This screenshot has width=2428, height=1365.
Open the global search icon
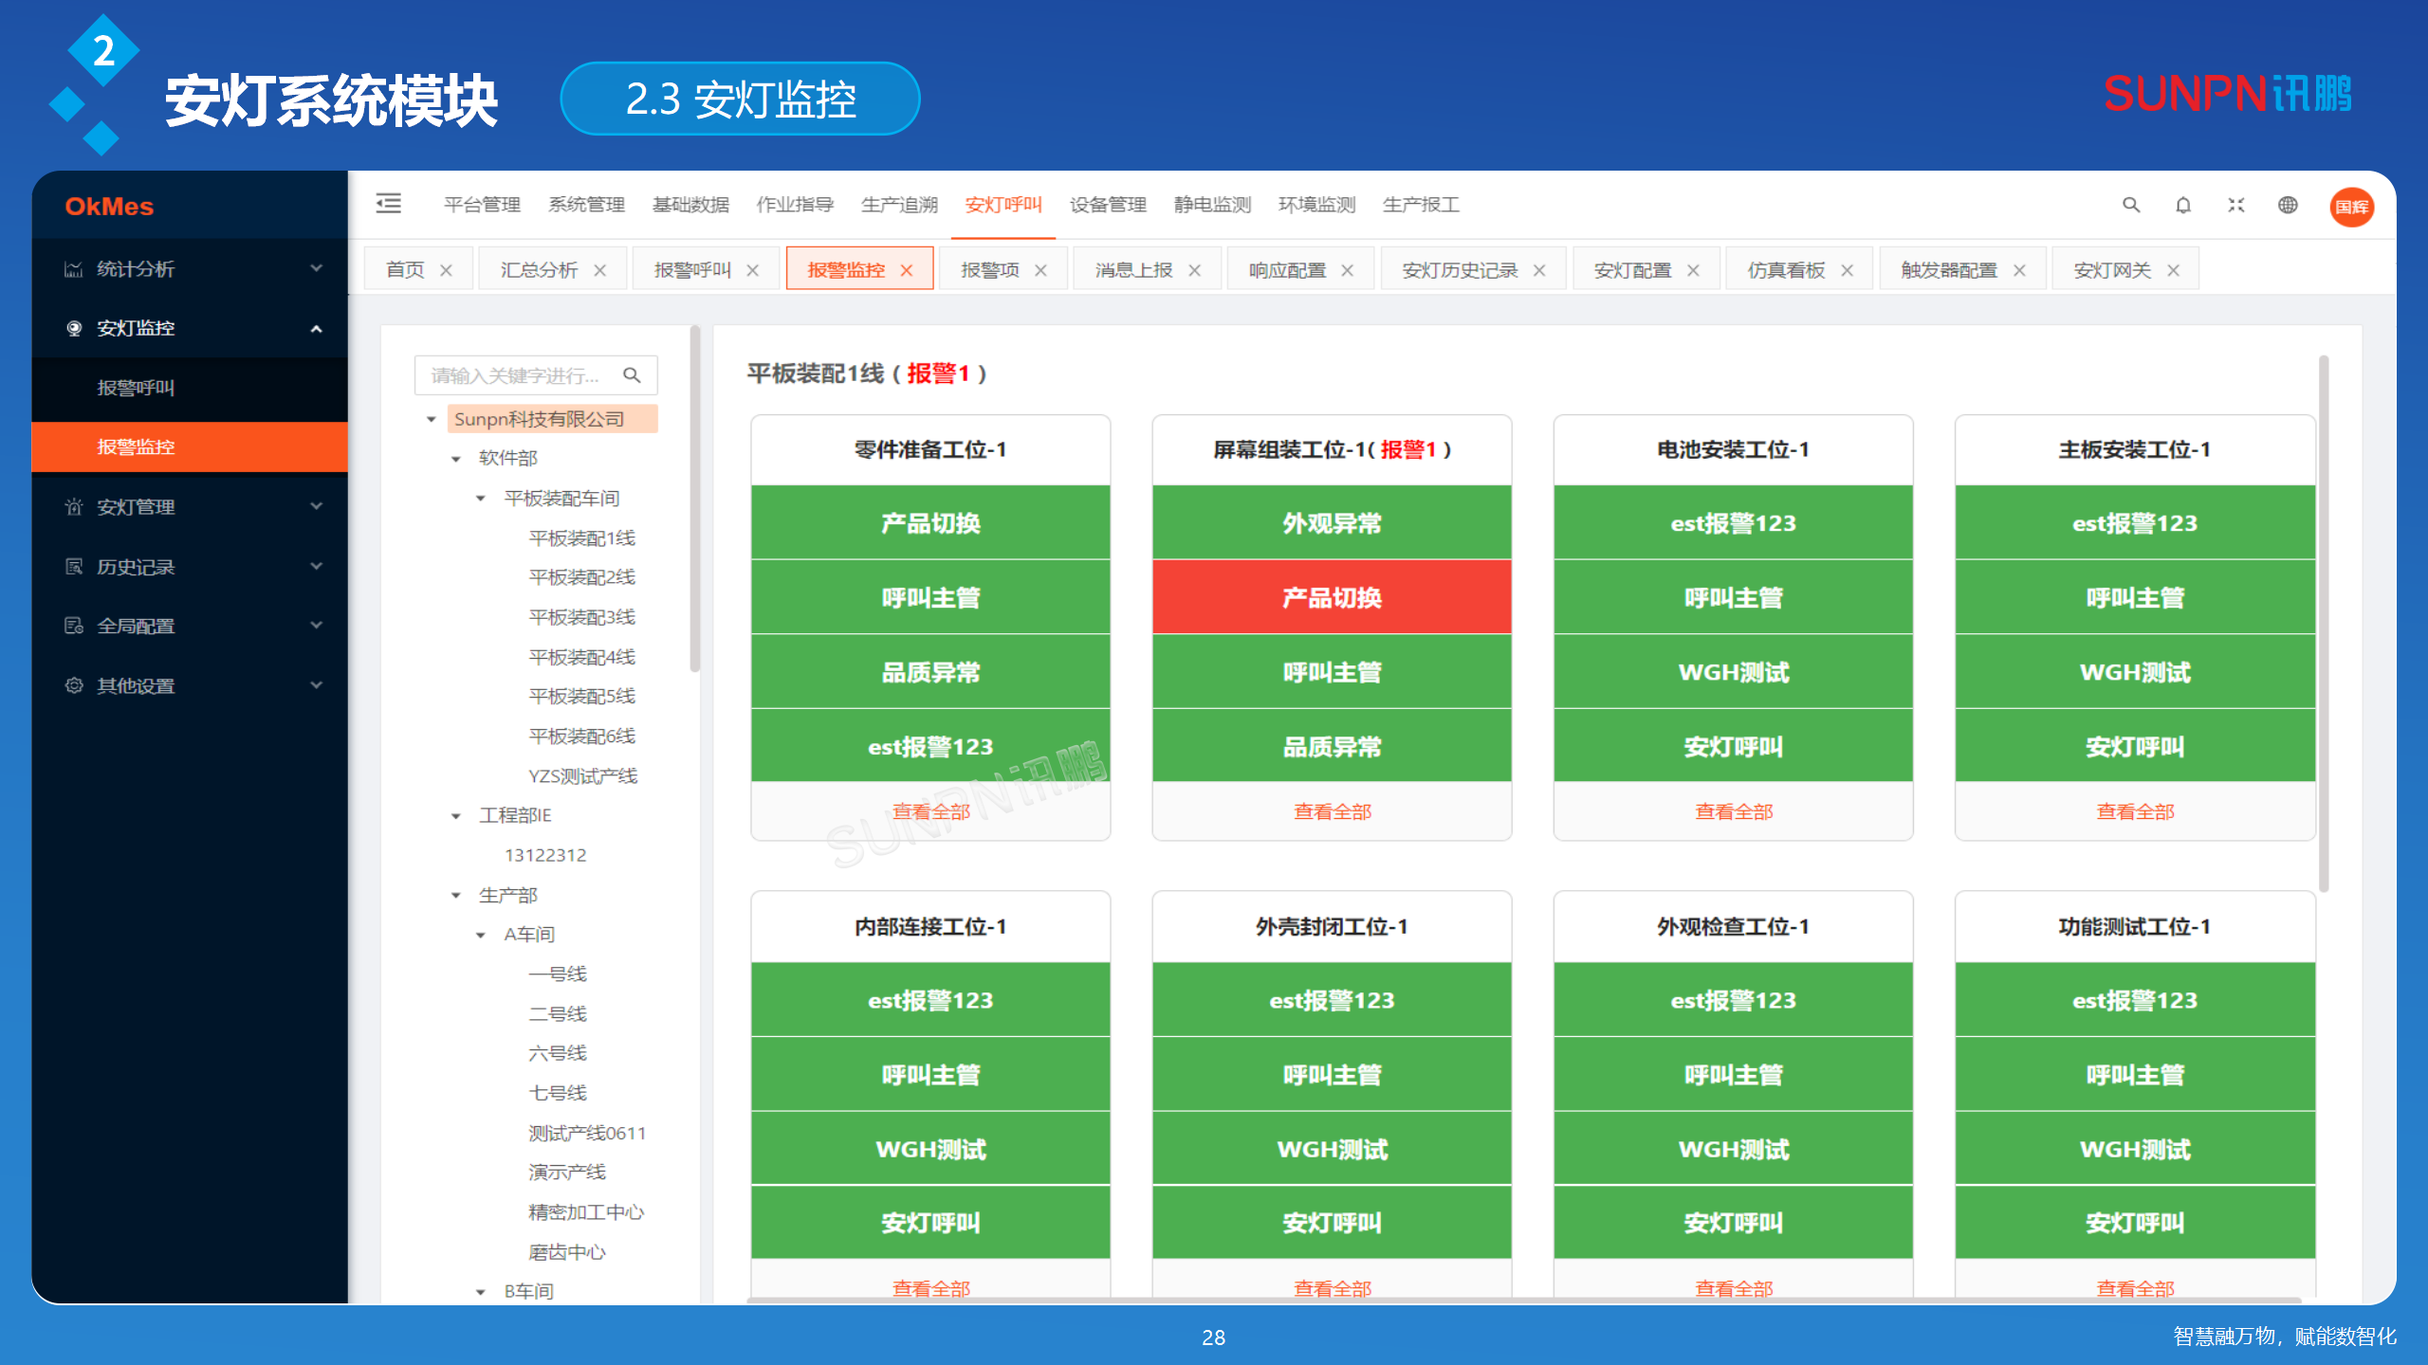(2131, 205)
